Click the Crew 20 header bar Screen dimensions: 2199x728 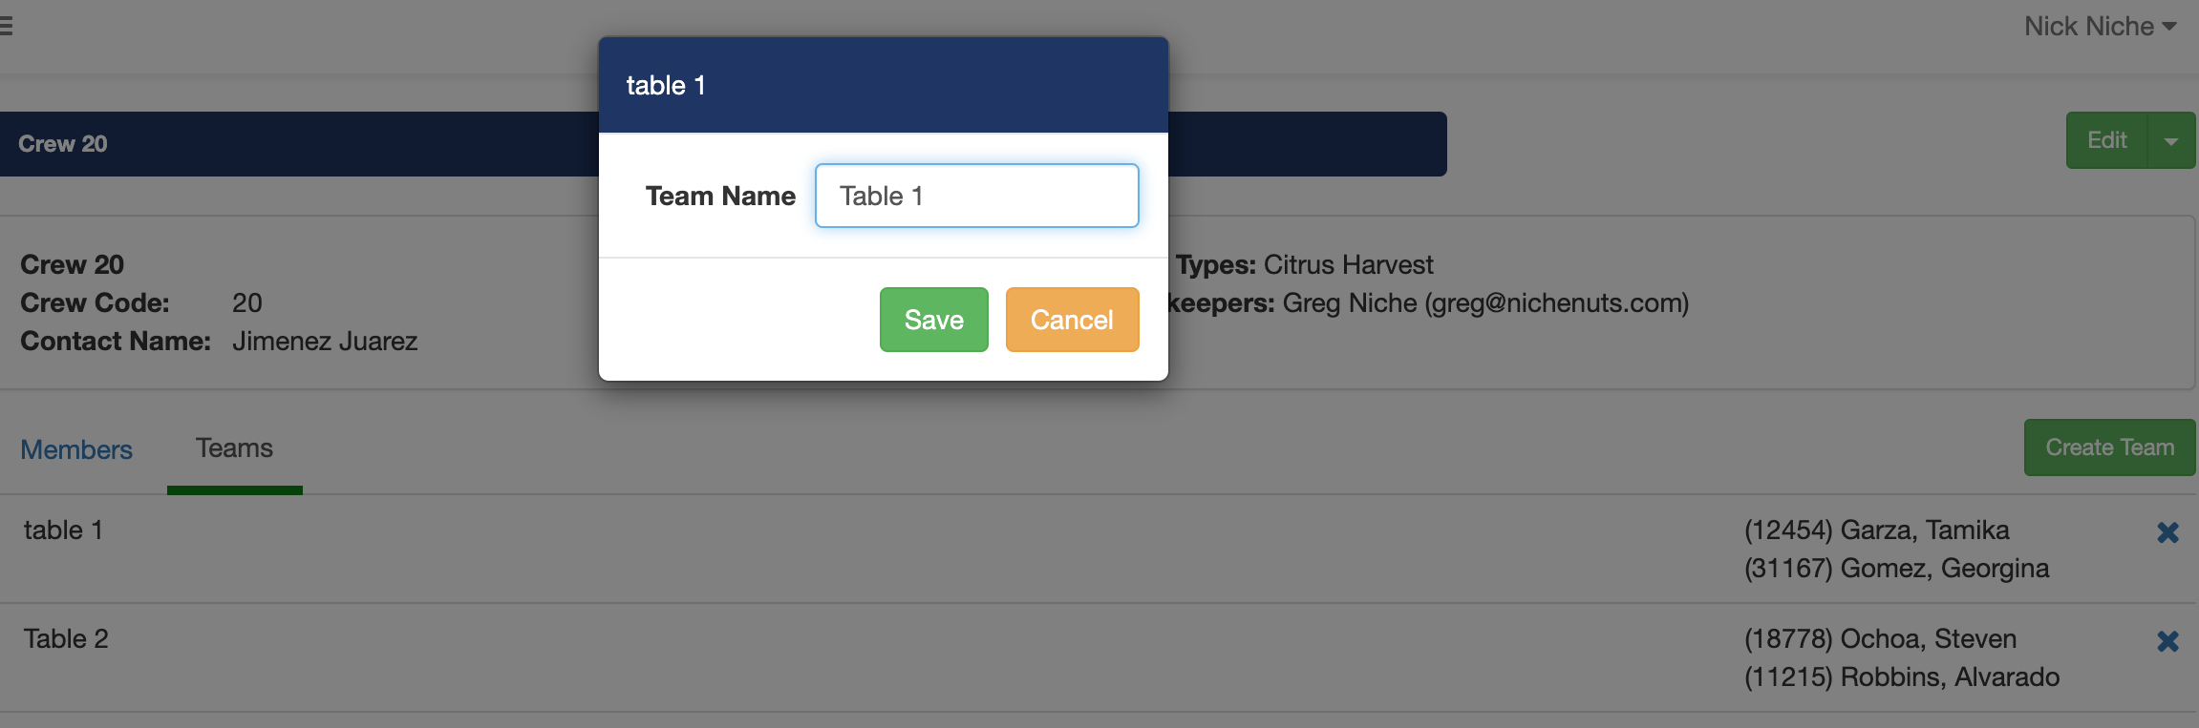coord(287,144)
